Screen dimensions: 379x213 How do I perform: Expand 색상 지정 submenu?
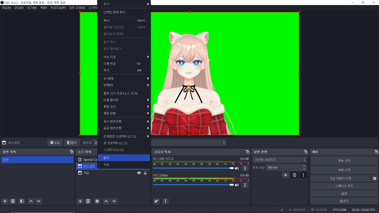click(x=124, y=57)
